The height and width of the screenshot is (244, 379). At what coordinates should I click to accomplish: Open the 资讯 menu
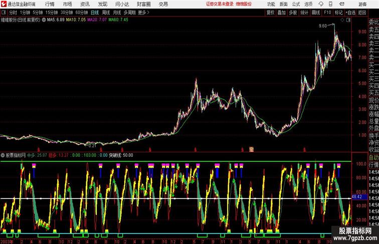click(85, 4)
